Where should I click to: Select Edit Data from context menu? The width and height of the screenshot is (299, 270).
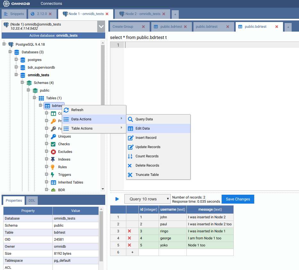143,129
